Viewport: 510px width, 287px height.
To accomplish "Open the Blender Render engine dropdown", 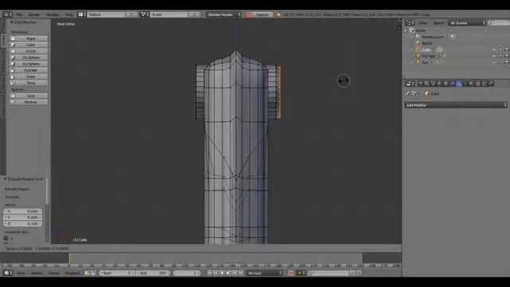I will pyautogui.click(x=224, y=14).
